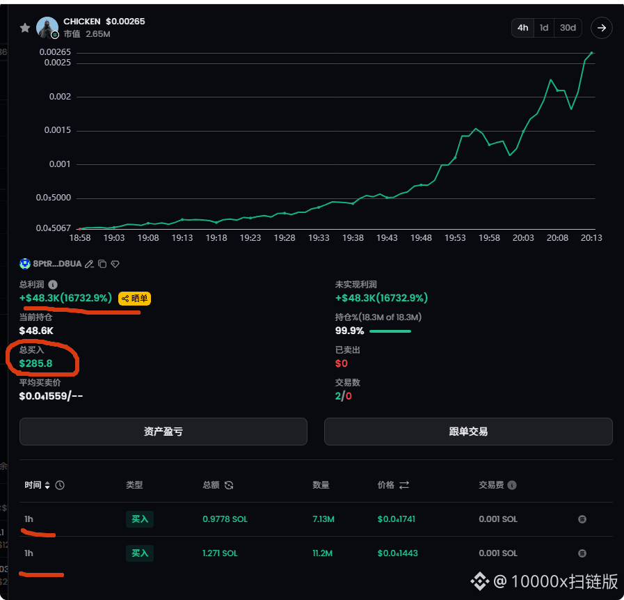Edit the wallet name with pencil icon
The width and height of the screenshot is (624, 600).
pos(89,264)
